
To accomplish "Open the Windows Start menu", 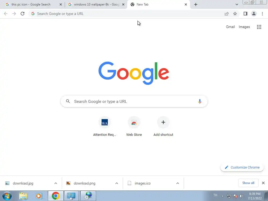I will pyautogui.click(x=7, y=196).
